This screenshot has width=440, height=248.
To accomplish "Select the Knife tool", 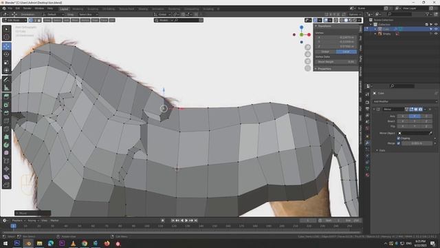I will [6, 129].
